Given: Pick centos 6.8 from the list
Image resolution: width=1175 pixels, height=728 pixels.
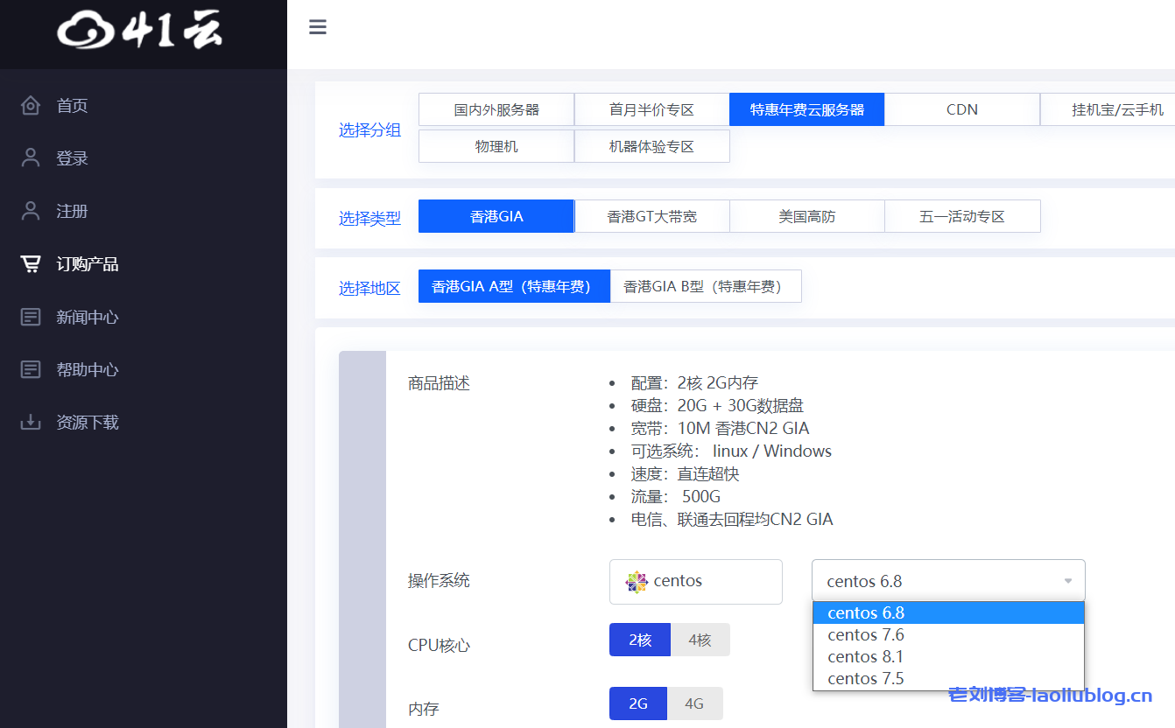Looking at the screenshot, I should (948, 612).
